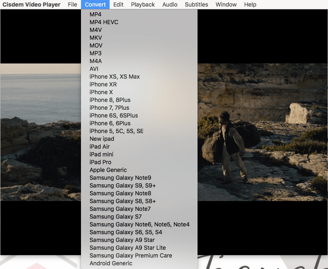Choose the iPhone XS, XS Max preset

coord(139,77)
